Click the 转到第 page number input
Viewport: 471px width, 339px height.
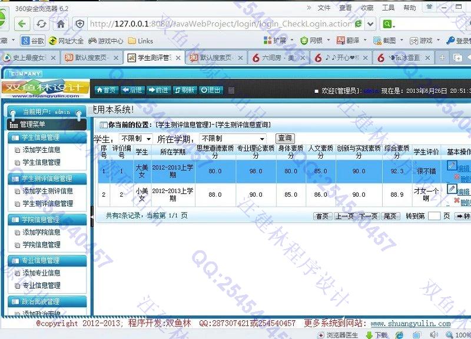click(434, 216)
